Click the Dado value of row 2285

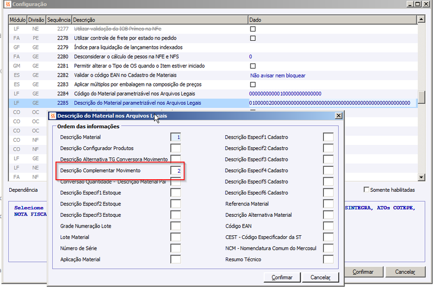point(329,103)
